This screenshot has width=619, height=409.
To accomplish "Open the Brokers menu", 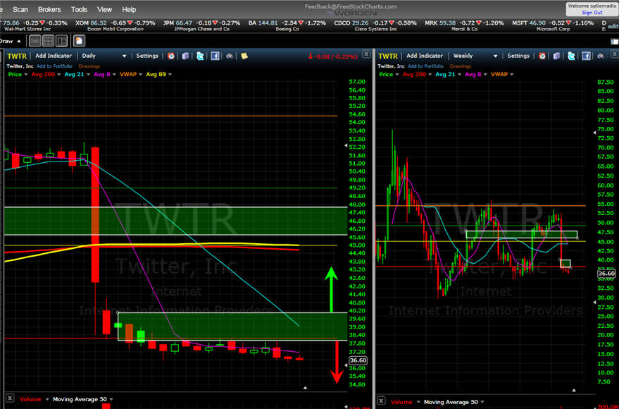I will (49, 9).
